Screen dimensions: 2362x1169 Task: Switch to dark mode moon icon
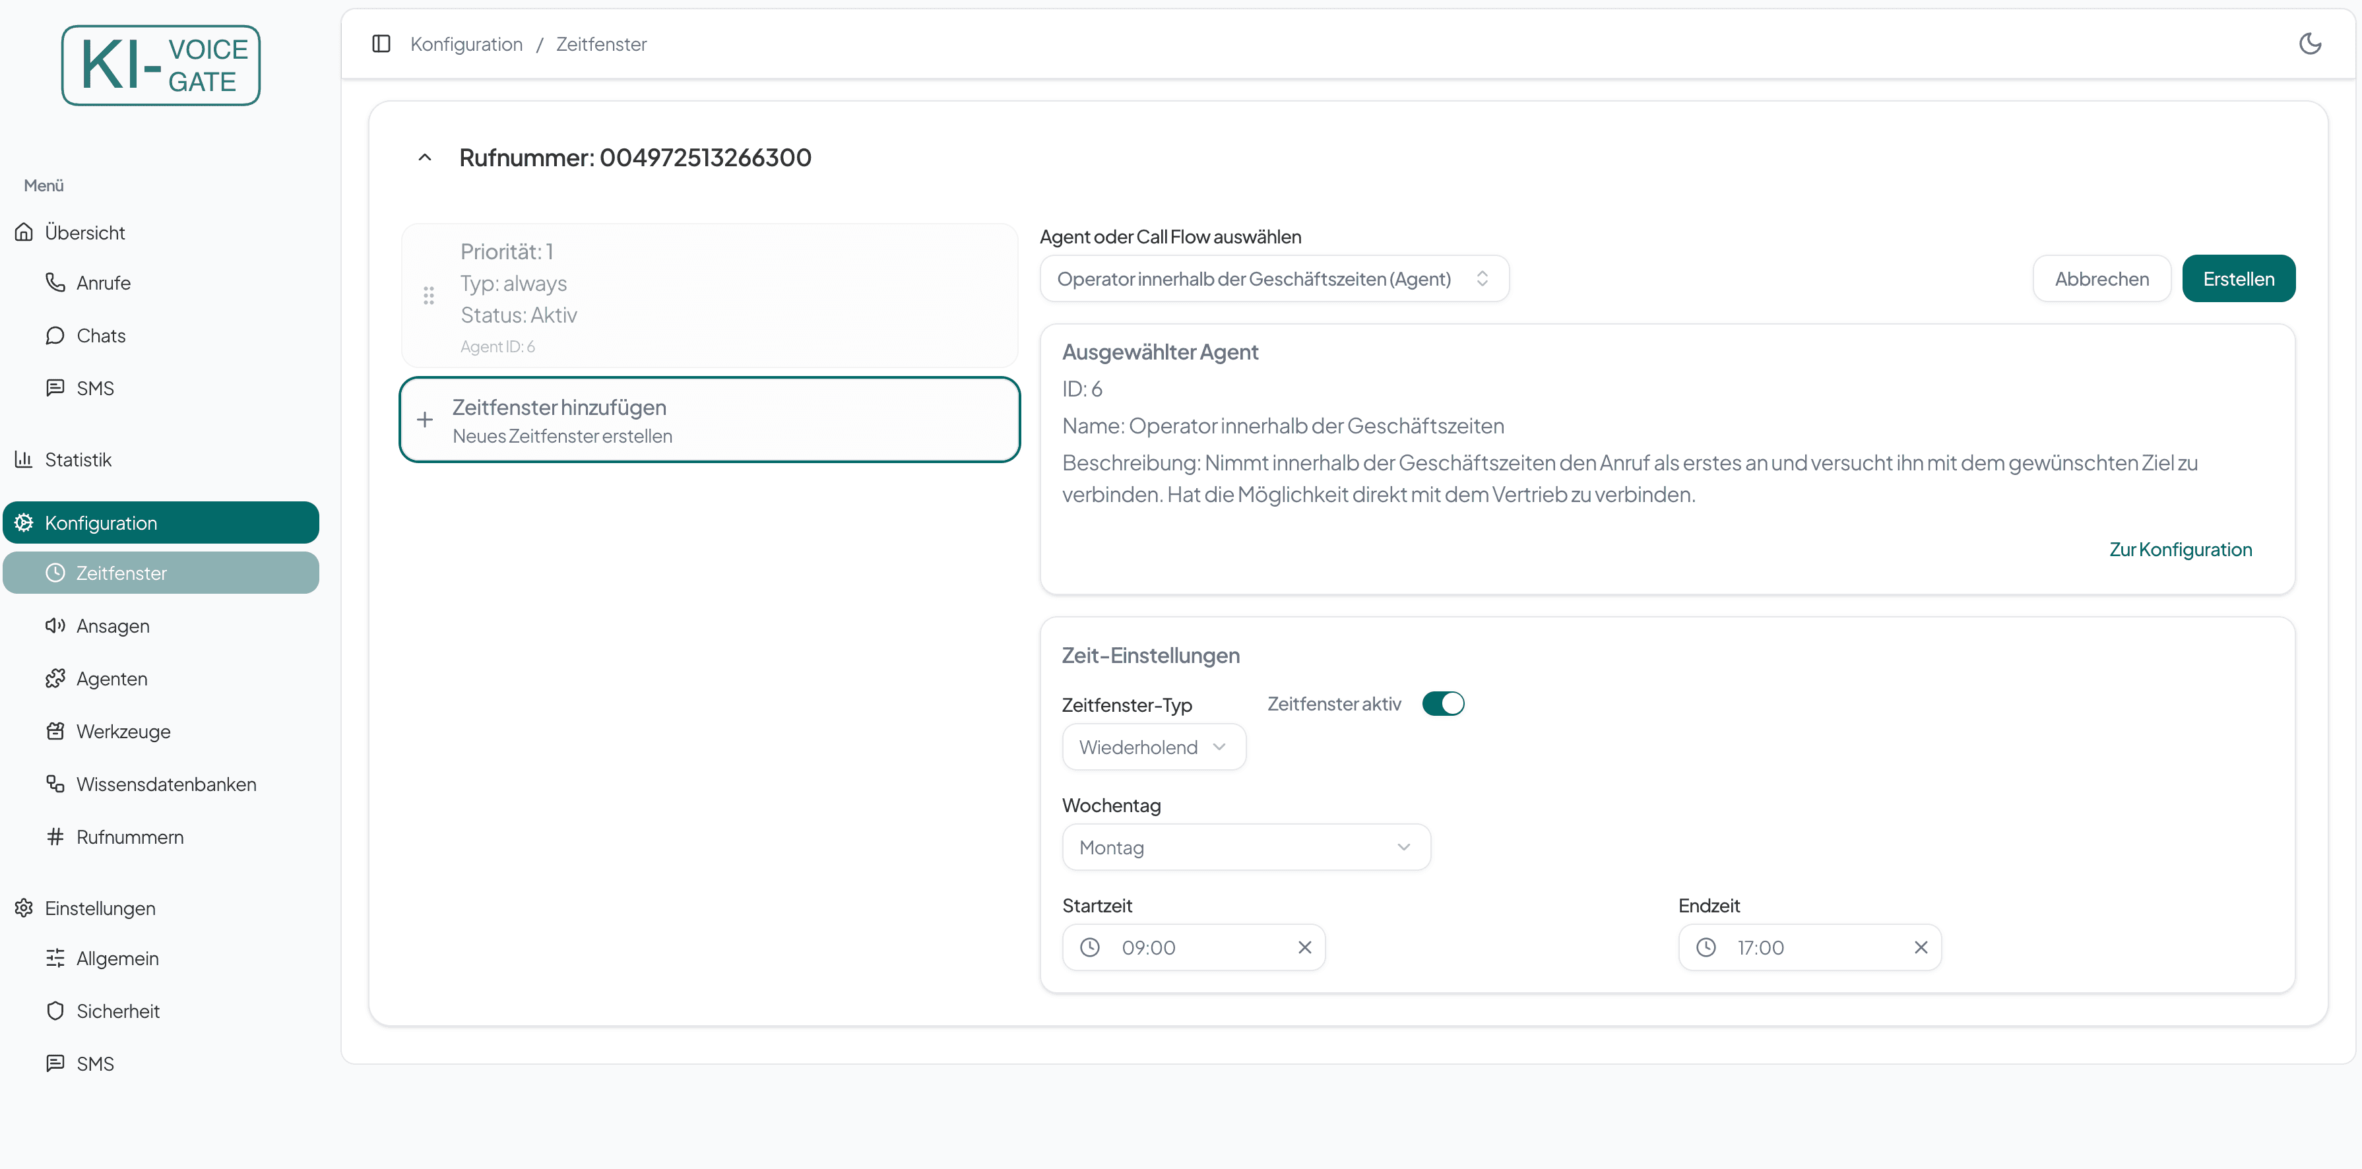tap(2310, 44)
